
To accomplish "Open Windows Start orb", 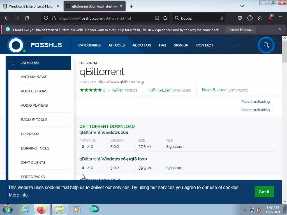I will click(x=8, y=209).
